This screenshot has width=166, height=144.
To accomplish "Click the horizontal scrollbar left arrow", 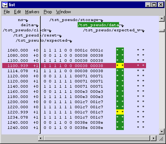I will click(x=41, y=138).
